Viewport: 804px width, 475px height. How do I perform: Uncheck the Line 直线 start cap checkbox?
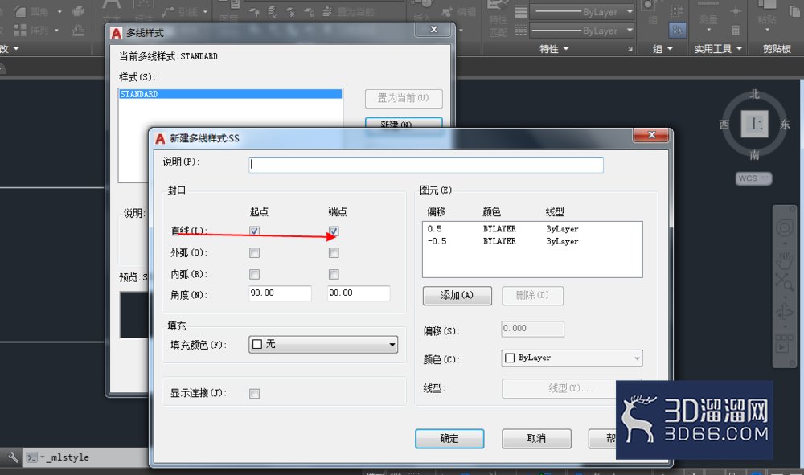(x=254, y=231)
